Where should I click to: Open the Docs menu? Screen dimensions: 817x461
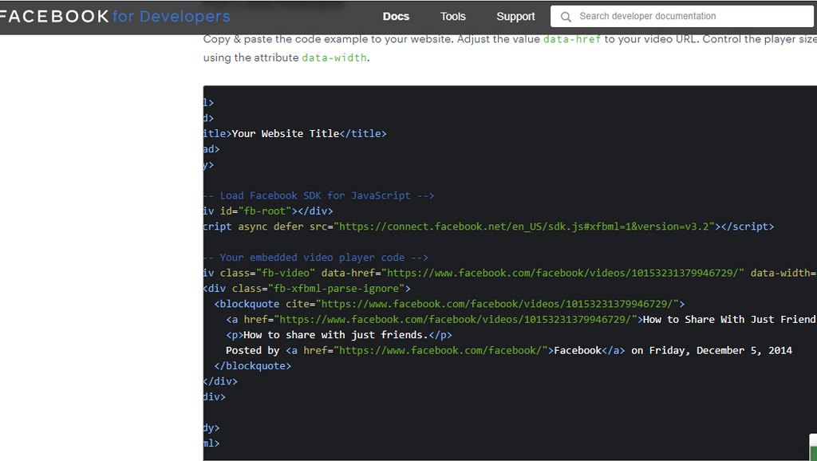[396, 17]
